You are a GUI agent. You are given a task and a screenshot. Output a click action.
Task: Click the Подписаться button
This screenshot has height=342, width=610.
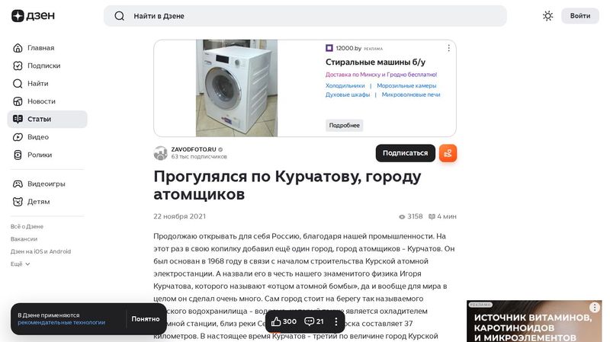[x=405, y=153]
